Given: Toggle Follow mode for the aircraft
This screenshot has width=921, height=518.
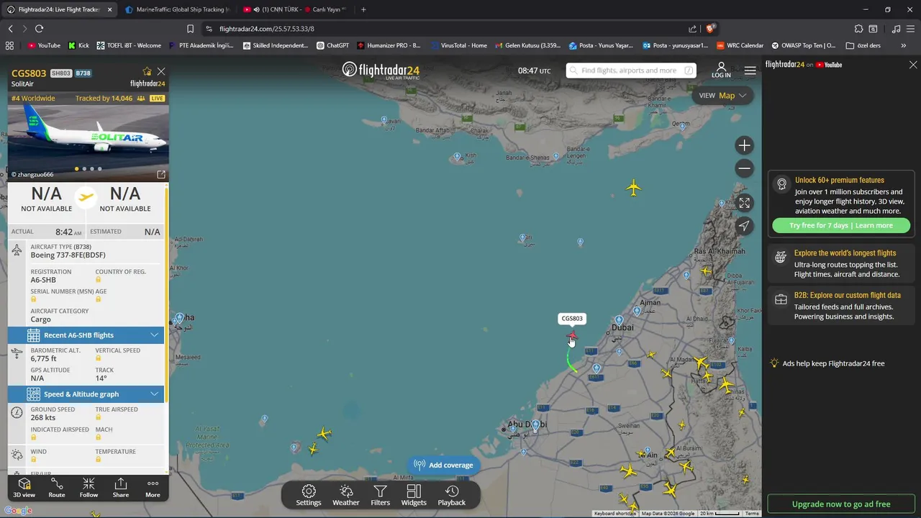Looking at the screenshot, I should click(x=89, y=488).
